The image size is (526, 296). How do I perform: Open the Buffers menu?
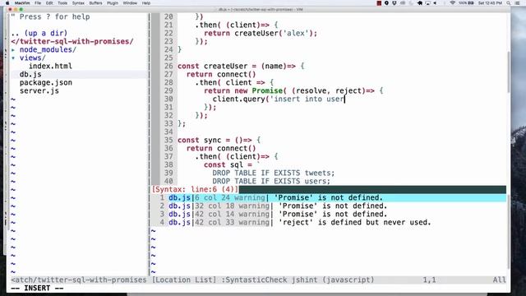click(x=95, y=3)
